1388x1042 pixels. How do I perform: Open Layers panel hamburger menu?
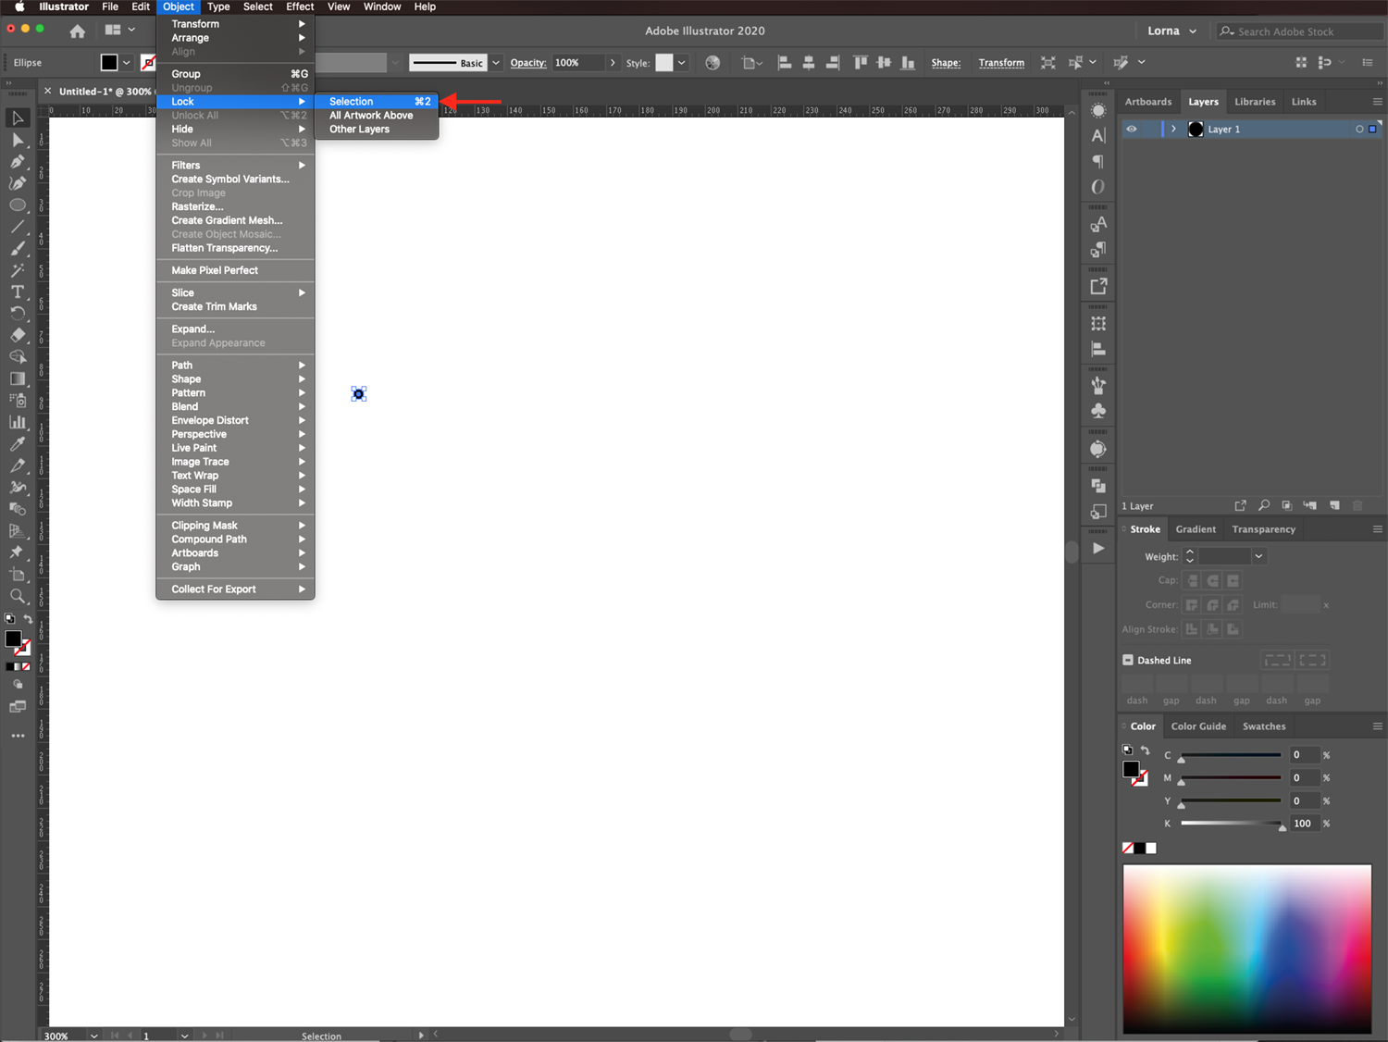(x=1377, y=102)
